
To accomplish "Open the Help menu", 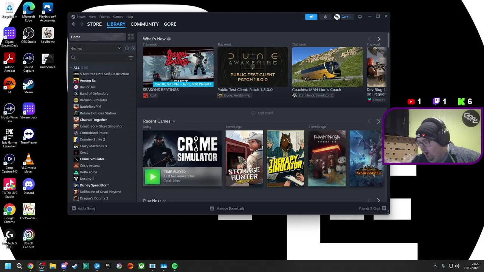I will click(130, 17).
